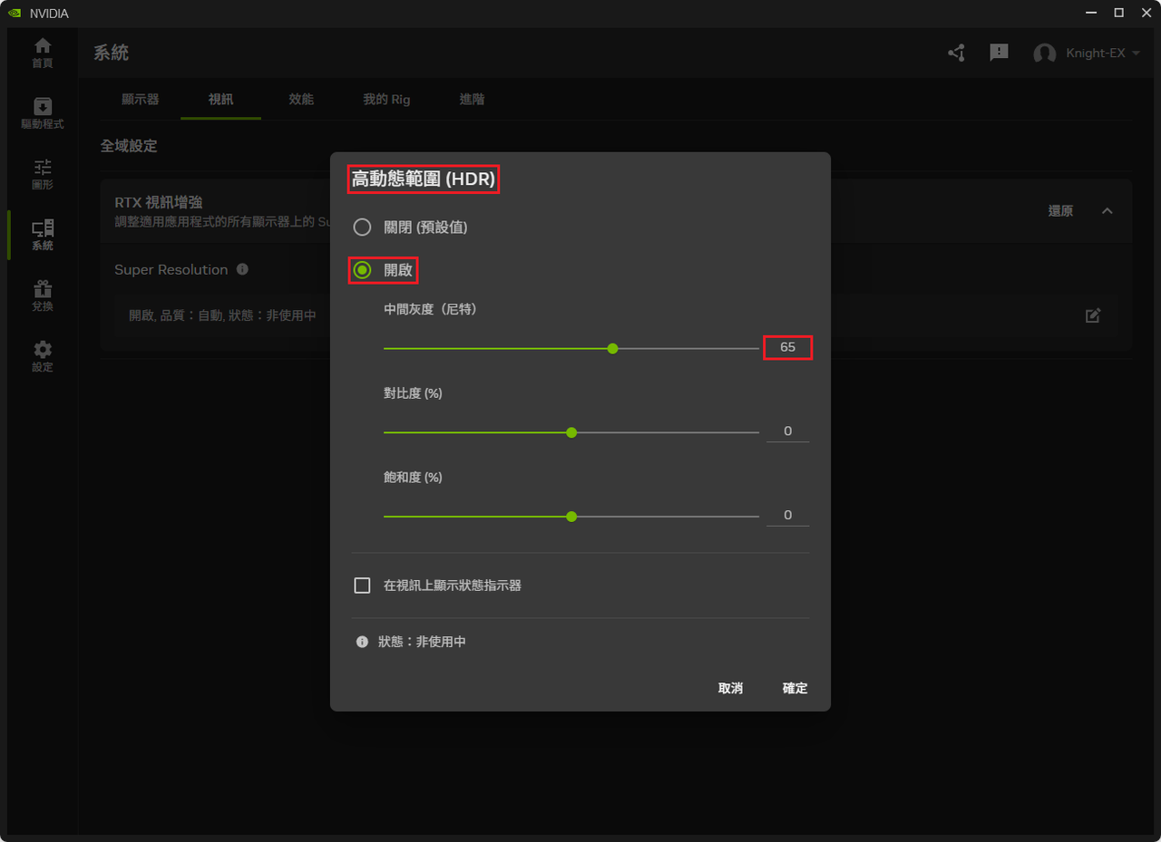Click the 狀態 status info icon

coord(362,642)
